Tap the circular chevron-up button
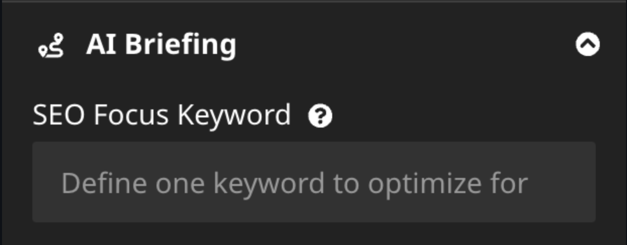The image size is (627, 245). point(588,45)
